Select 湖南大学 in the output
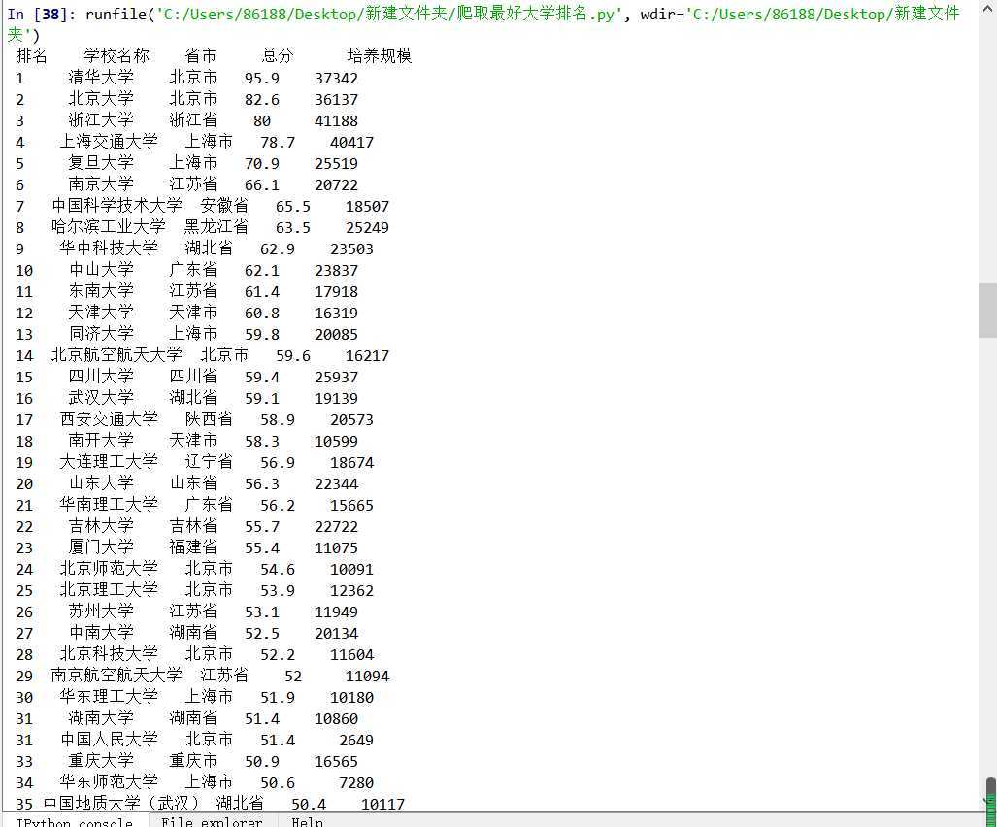The width and height of the screenshot is (997, 827). [x=101, y=718]
